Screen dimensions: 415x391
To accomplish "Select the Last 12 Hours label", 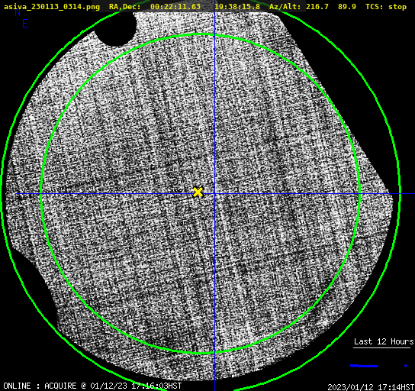I will click(x=384, y=341).
